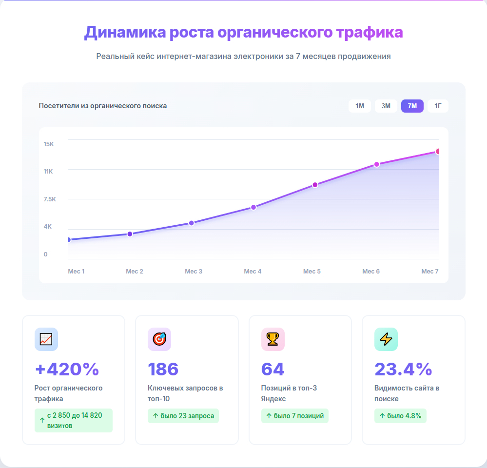Viewport: 487px width, 468px height.
Task: Select the active 7М range button
Action: pyautogui.click(x=412, y=106)
